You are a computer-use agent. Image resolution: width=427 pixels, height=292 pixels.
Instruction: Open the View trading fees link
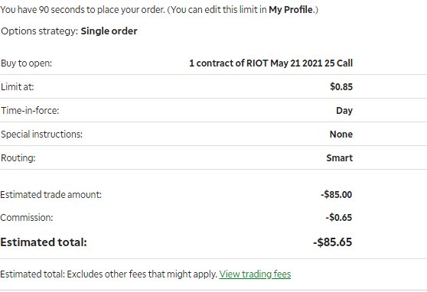255,274
